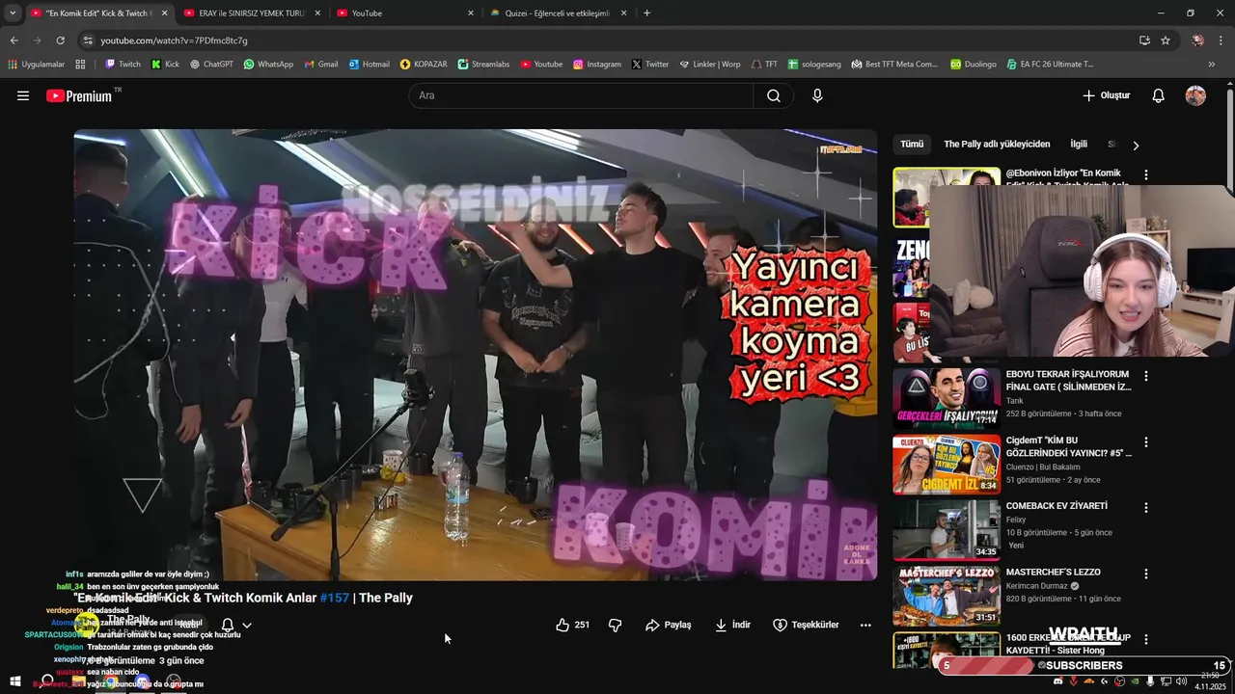The image size is (1235, 694).
Task: Send thanks via Teşekkürler button
Action: (x=806, y=625)
